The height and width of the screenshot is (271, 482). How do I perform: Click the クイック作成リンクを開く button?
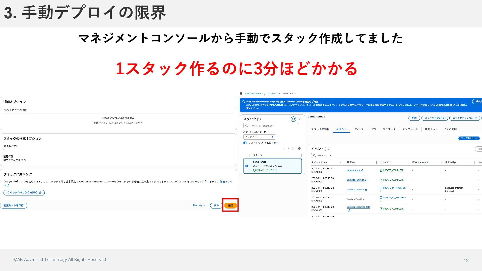tap(24, 193)
